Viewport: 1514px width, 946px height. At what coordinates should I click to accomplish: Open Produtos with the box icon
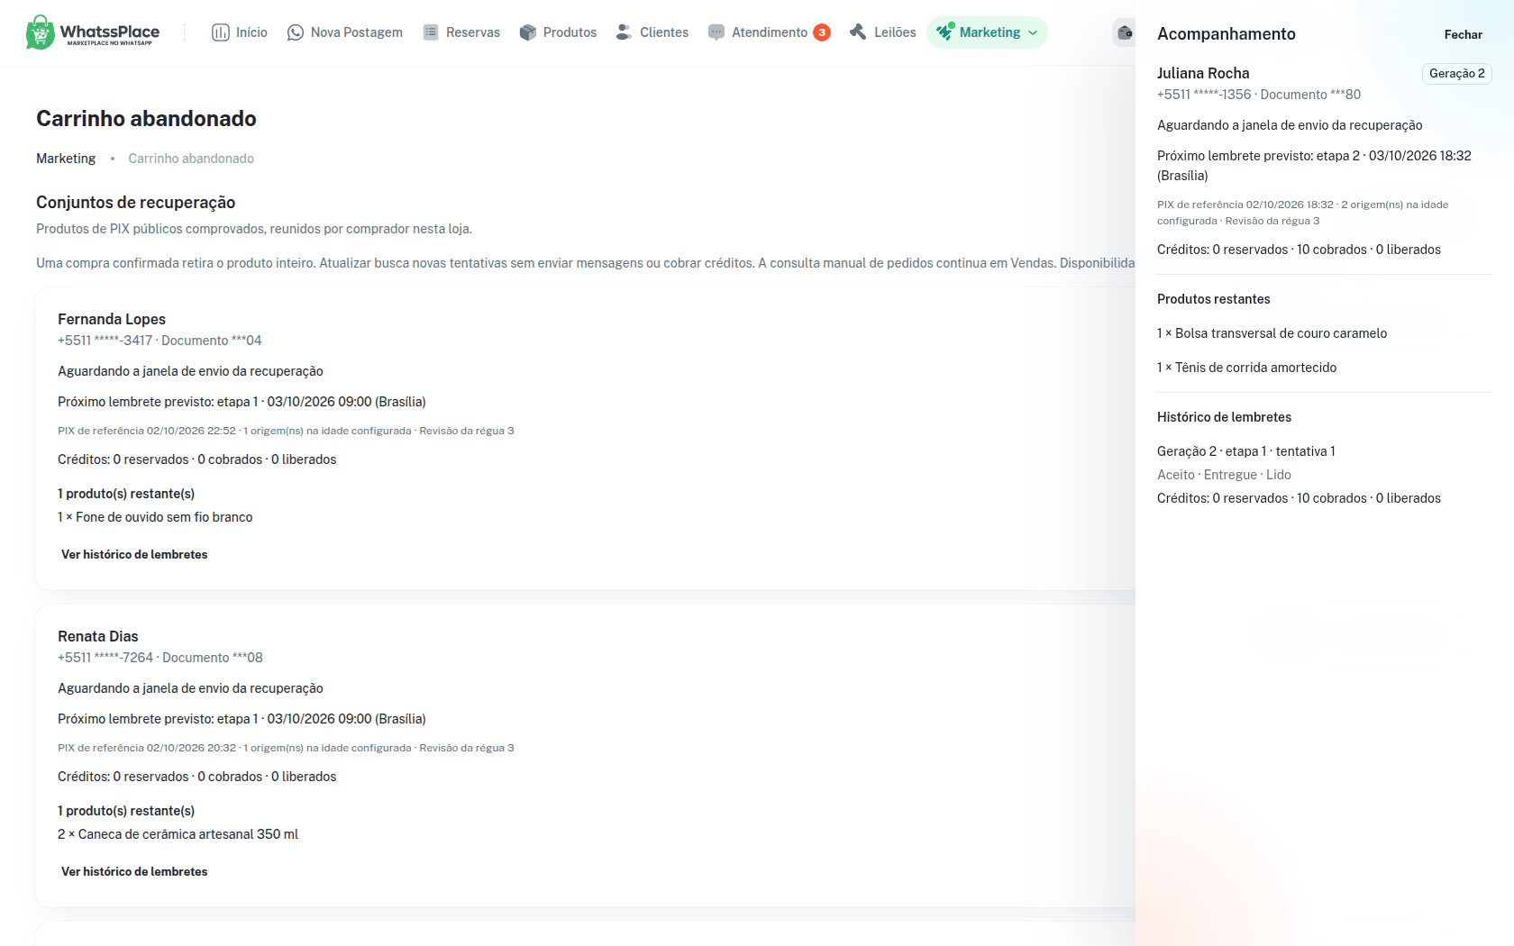[x=528, y=32]
